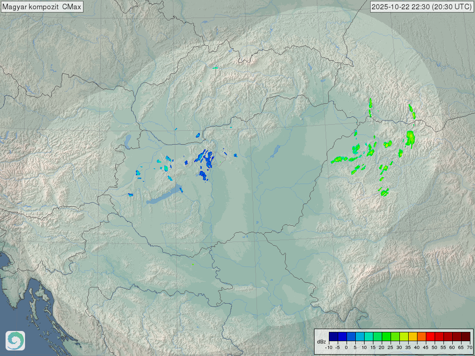Click the swirl logo icon in the corner
This screenshot has height=356, width=475.
15,341
